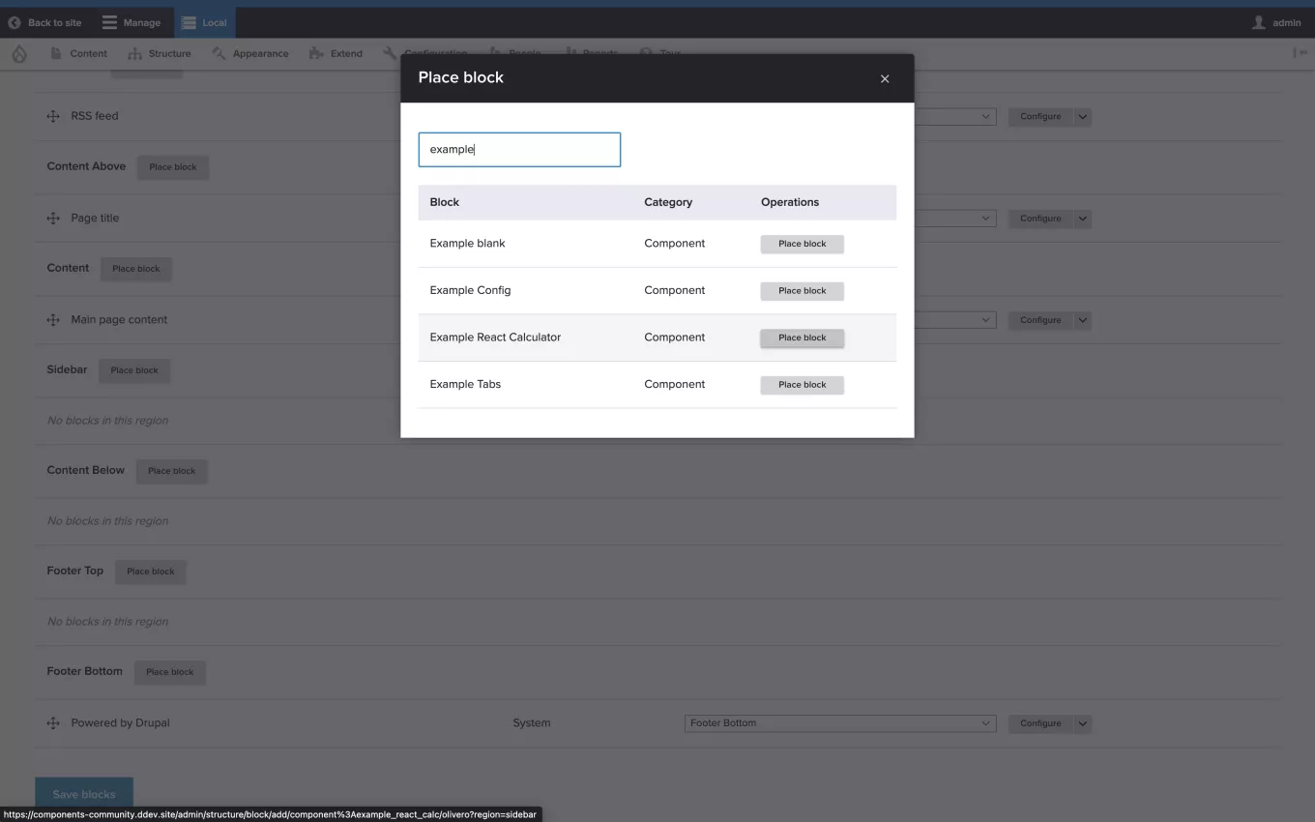Click the Back to site arrow icon
Screen dimensions: 1315x822
15,22
